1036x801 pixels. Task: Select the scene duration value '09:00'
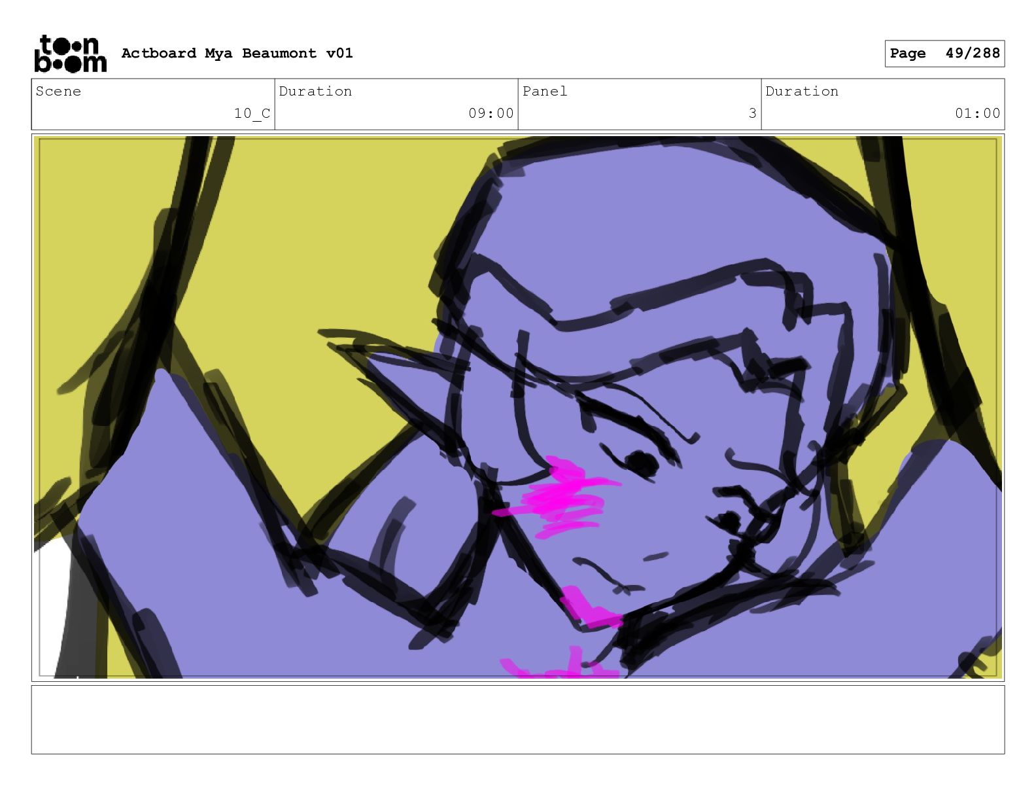[x=491, y=113]
